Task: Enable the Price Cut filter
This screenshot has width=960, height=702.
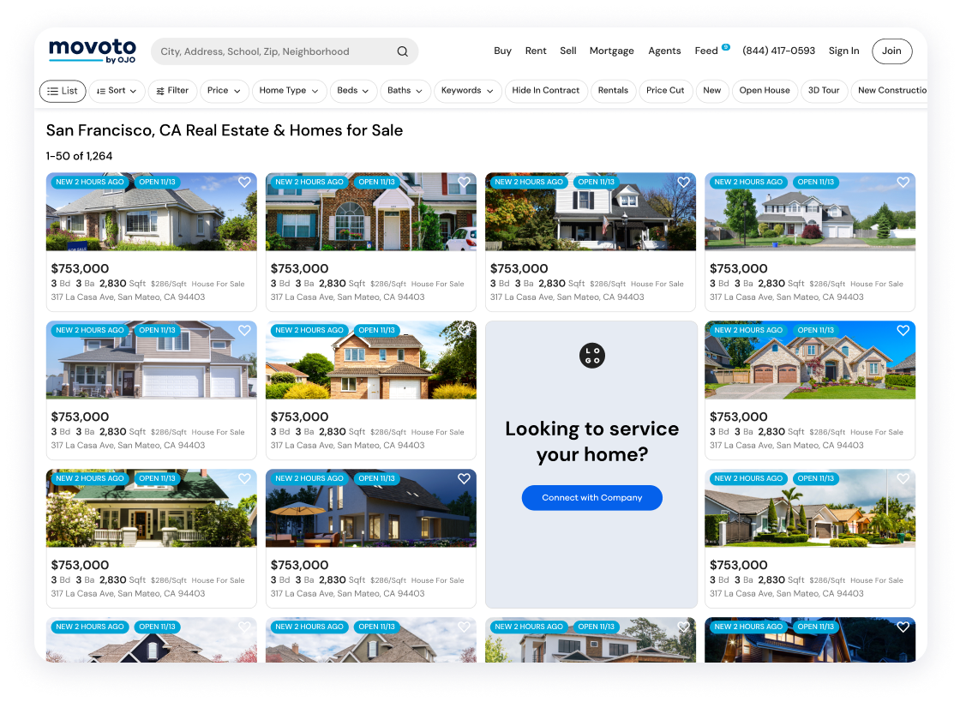Action: [665, 91]
